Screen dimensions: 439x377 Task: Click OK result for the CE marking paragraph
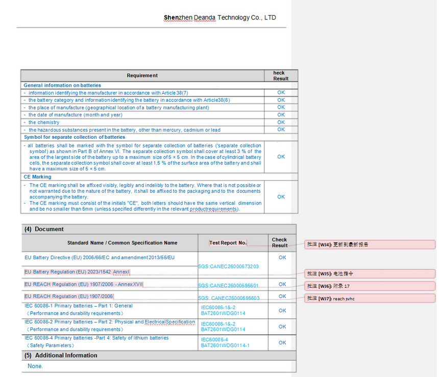(x=281, y=197)
